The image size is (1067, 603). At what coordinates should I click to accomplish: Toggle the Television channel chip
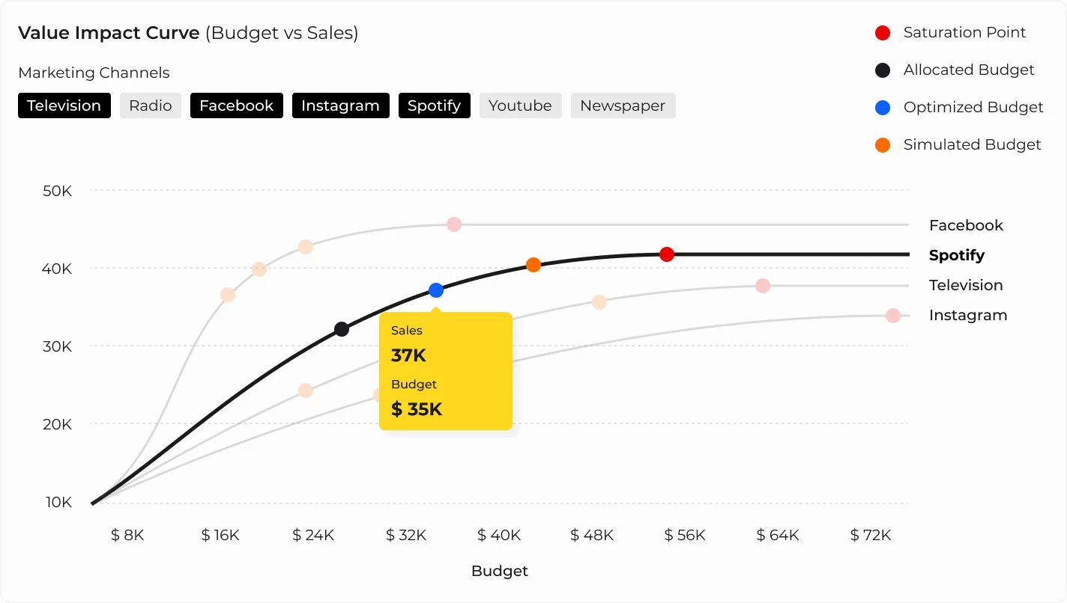coord(64,105)
